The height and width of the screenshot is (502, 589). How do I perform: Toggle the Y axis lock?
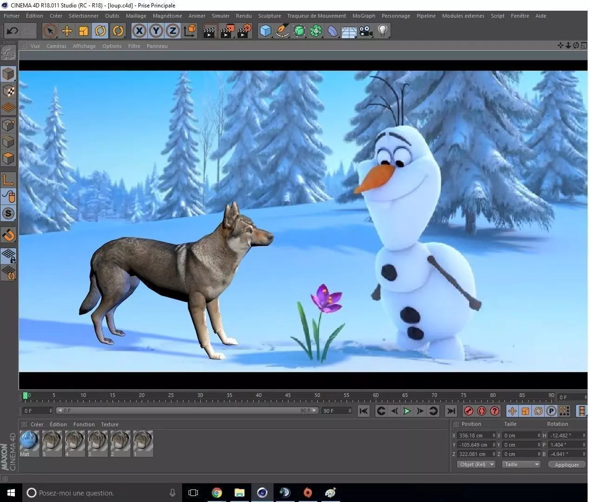point(156,31)
